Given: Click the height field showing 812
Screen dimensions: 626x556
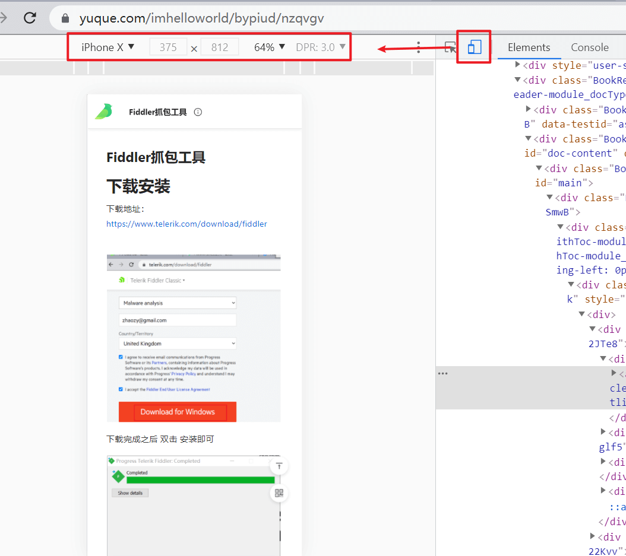Looking at the screenshot, I should [x=220, y=47].
